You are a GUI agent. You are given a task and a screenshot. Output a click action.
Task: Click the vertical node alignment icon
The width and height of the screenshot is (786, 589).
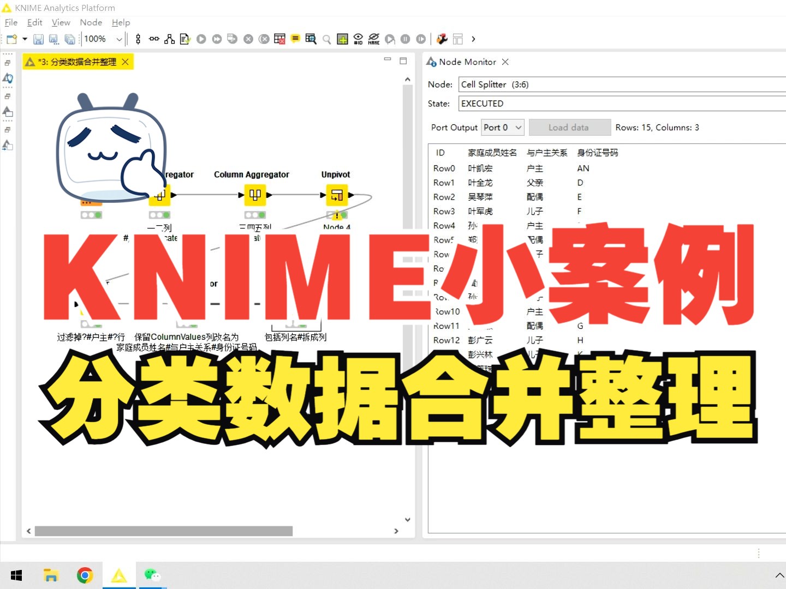(138, 39)
